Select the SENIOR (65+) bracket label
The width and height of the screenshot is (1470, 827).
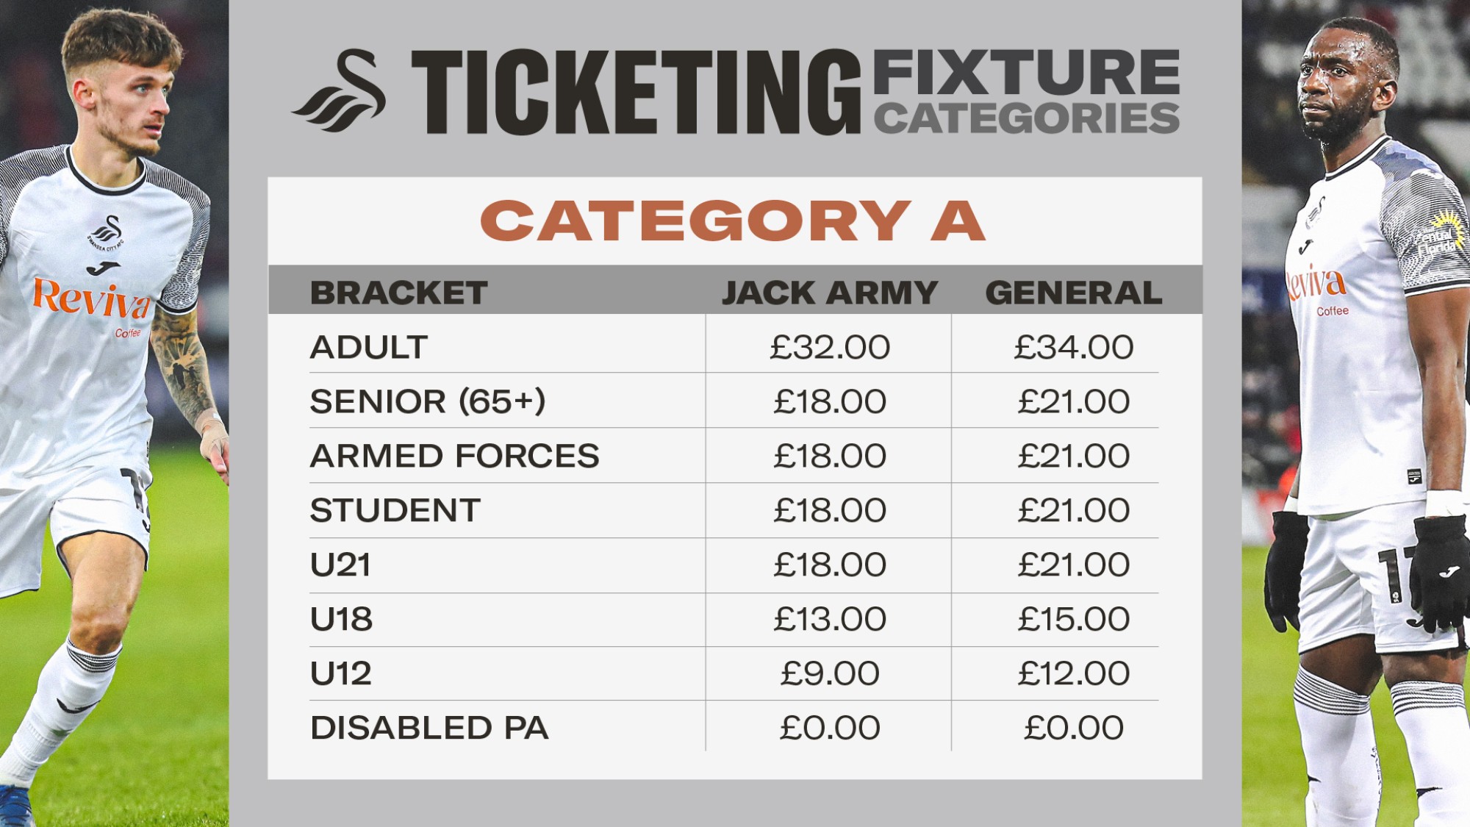[x=428, y=401]
